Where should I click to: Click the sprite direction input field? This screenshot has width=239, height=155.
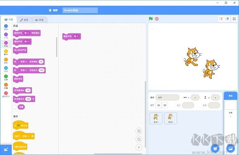point(214,105)
